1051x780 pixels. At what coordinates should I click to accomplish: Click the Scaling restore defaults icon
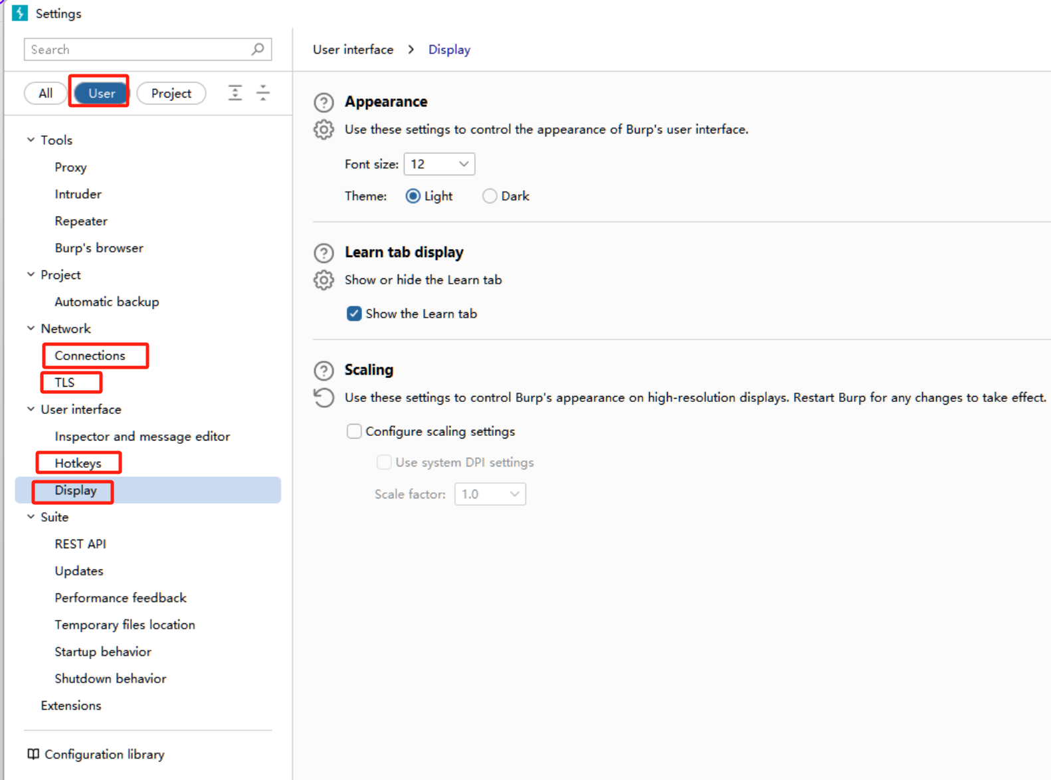tap(324, 398)
